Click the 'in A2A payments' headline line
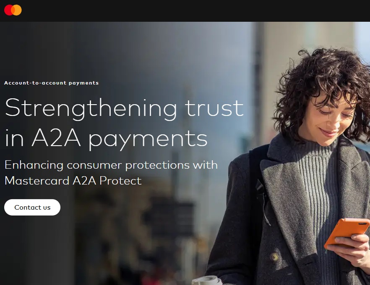 [x=106, y=139]
